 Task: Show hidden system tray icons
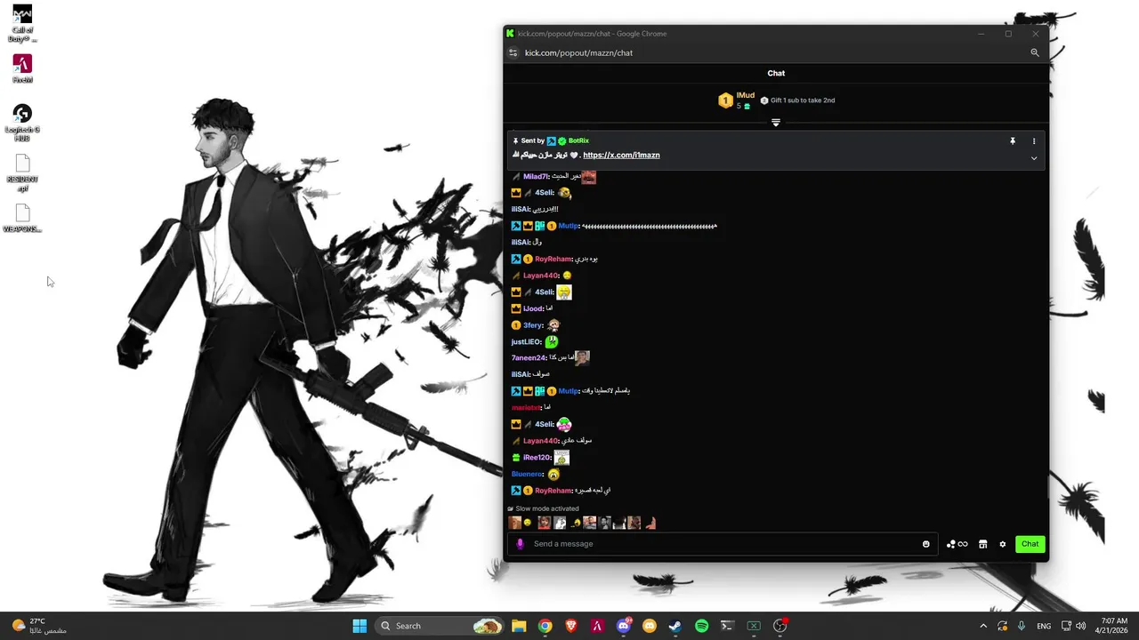(x=983, y=626)
